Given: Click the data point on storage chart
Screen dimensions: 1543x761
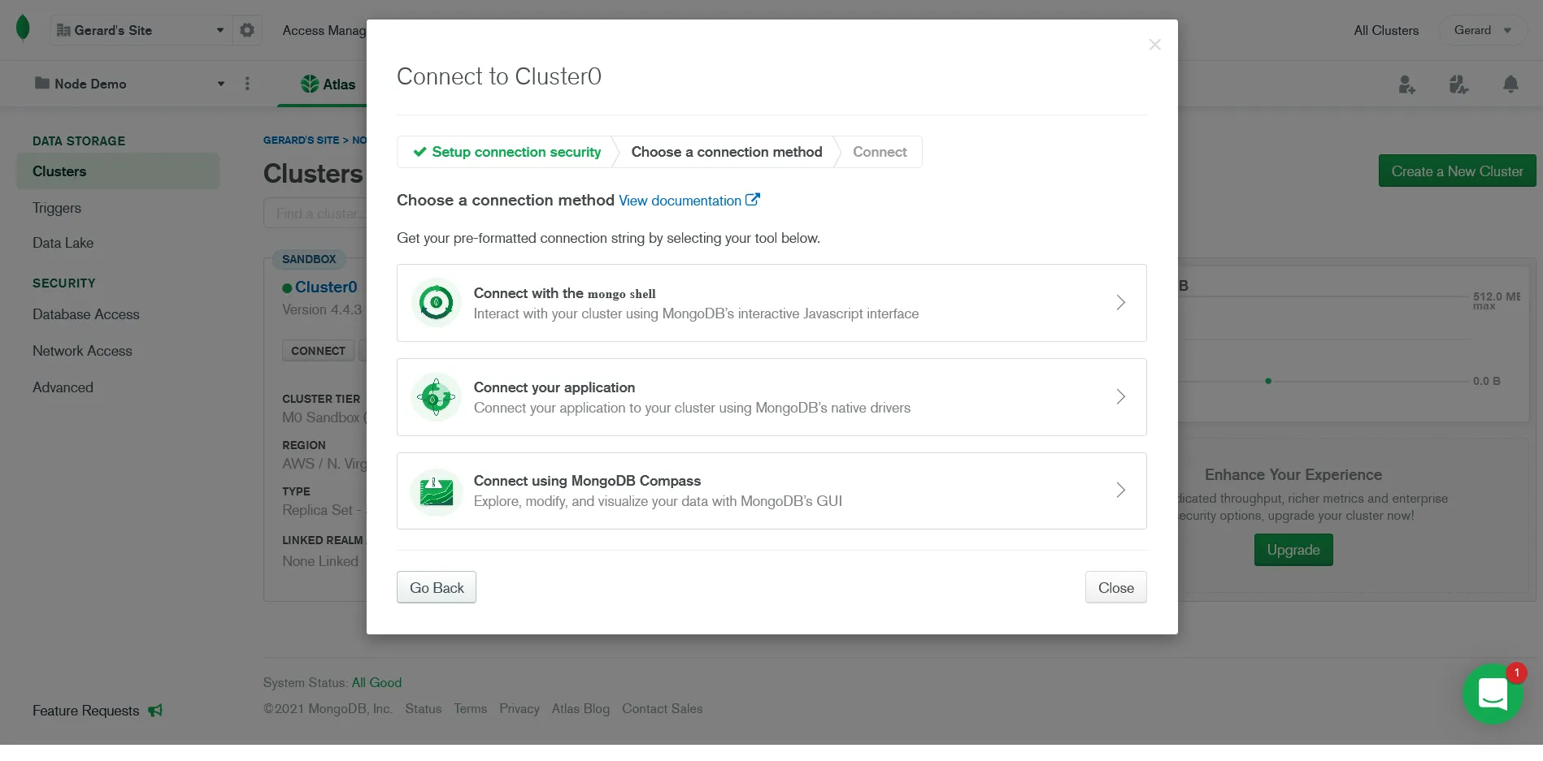Looking at the screenshot, I should point(1268,381).
